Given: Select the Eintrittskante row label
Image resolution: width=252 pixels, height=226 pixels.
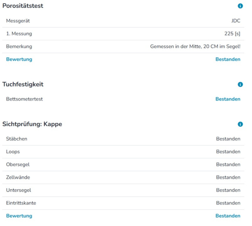Looking at the screenshot, I should (21, 203).
